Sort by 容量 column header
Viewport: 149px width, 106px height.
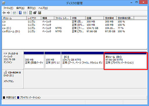pos(95,18)
